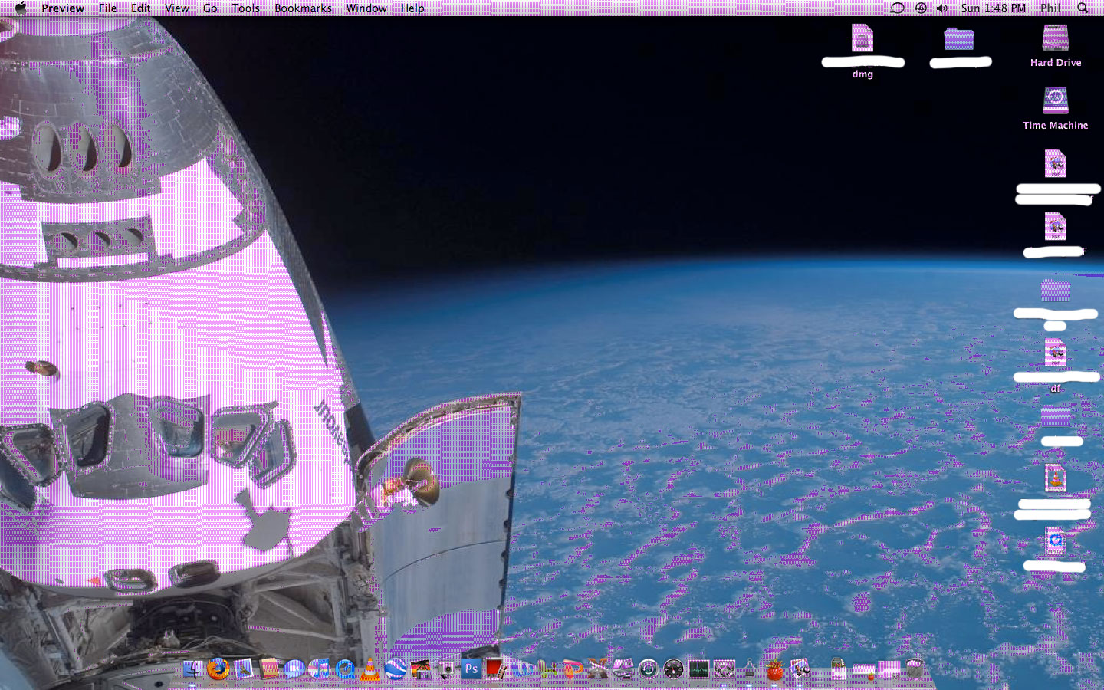Open the Apple menu

coord(21,8)
